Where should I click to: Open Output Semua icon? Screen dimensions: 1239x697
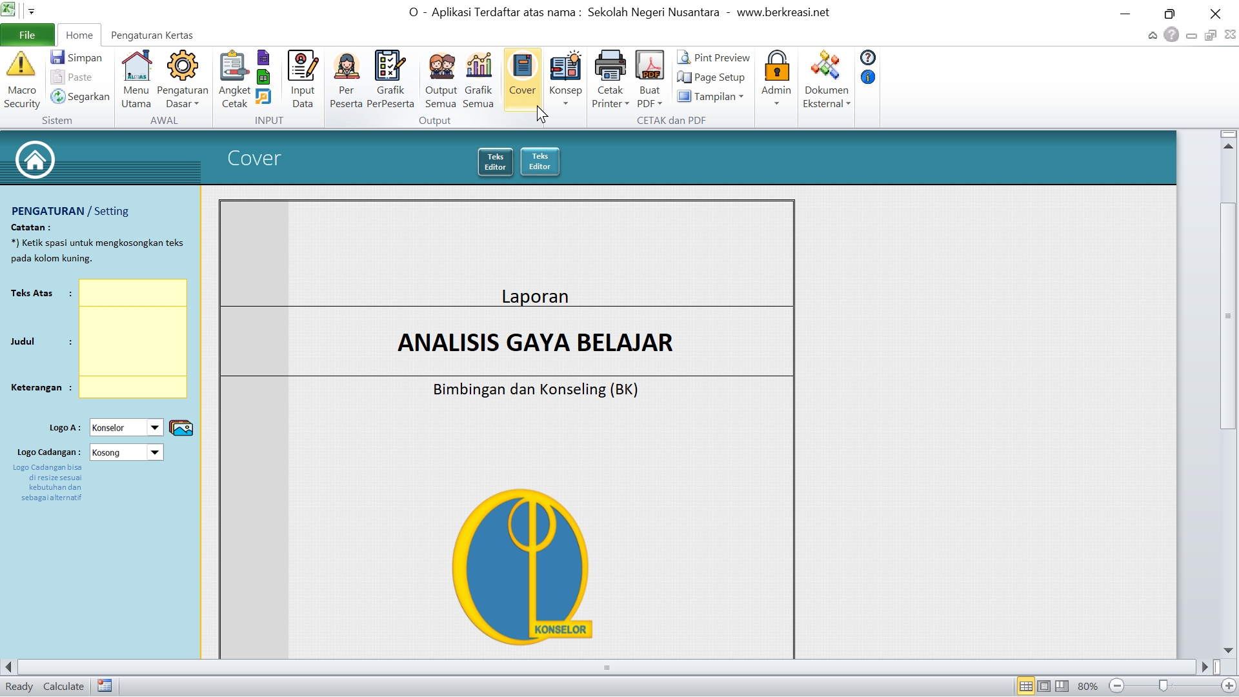[441, 65]
